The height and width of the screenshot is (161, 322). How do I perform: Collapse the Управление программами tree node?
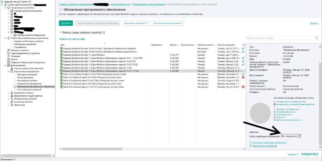coord(9,71)
